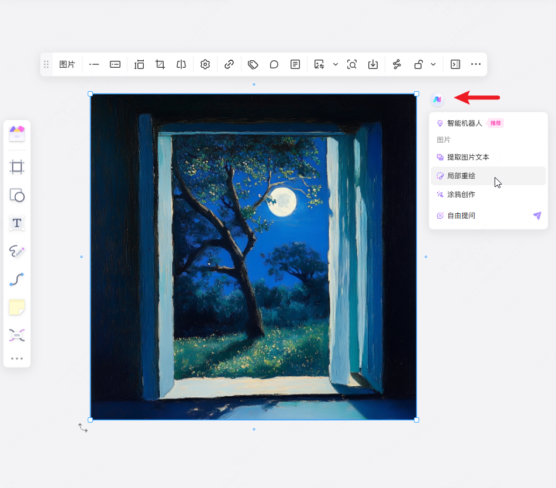Screen dimensions: 556x488
Task: Click the AI assistant icon beside image
Action: 437,99
